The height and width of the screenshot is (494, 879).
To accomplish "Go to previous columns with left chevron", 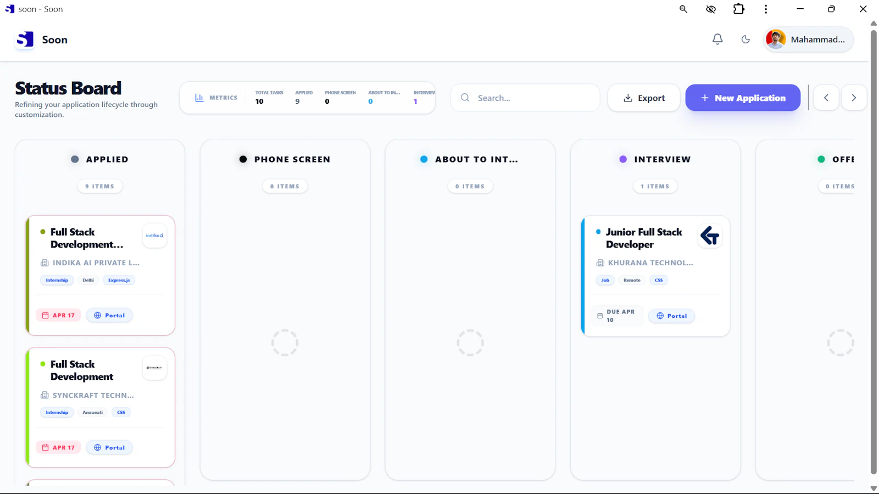I will click(826, 98).
